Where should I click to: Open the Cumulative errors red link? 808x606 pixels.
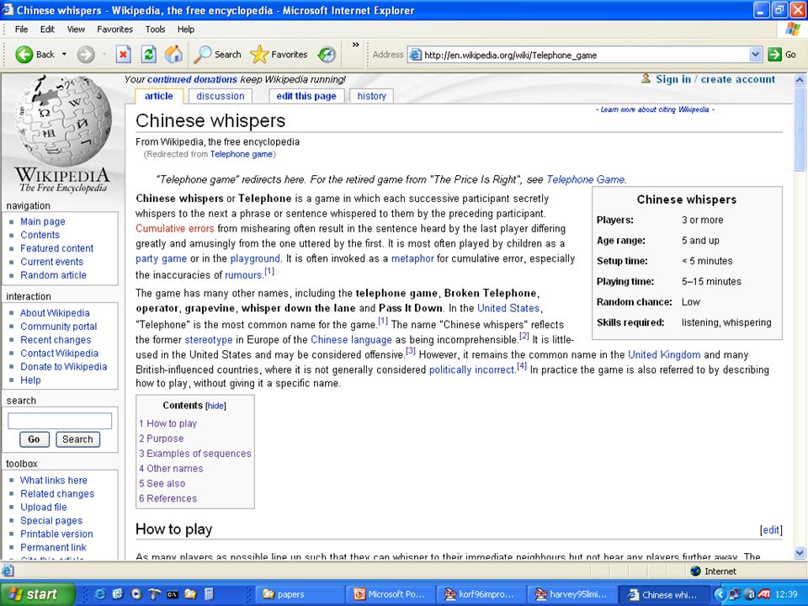tap(175, 228)
